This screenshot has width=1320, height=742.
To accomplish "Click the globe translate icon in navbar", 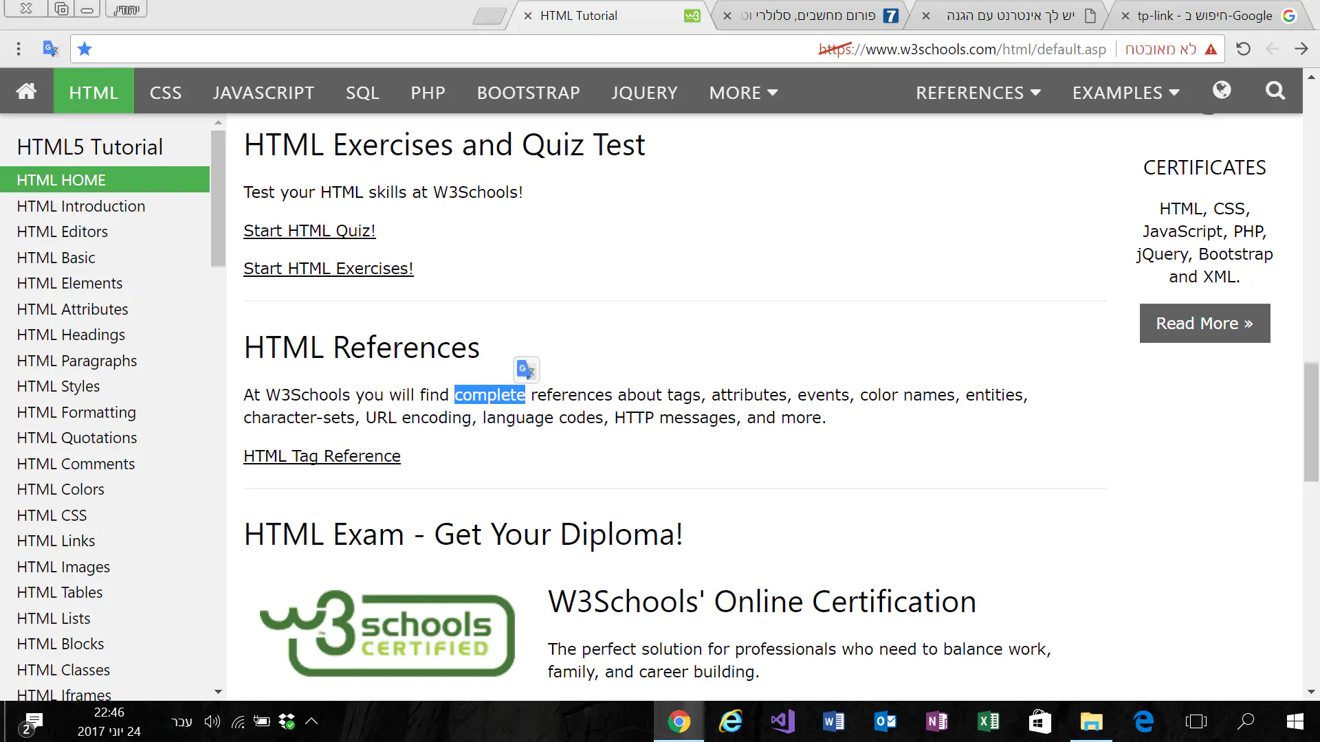I will pos(1222,91).
